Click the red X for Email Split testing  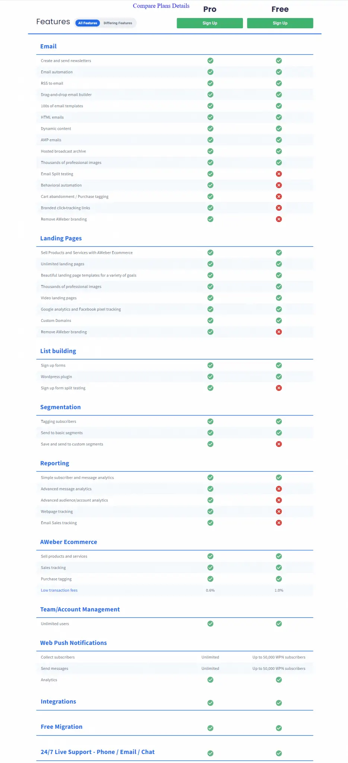click(x=279, y=174)
